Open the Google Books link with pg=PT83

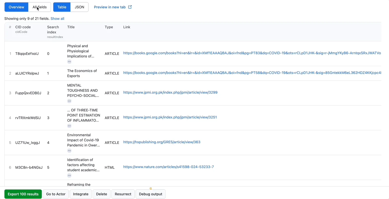click(252, 53)
